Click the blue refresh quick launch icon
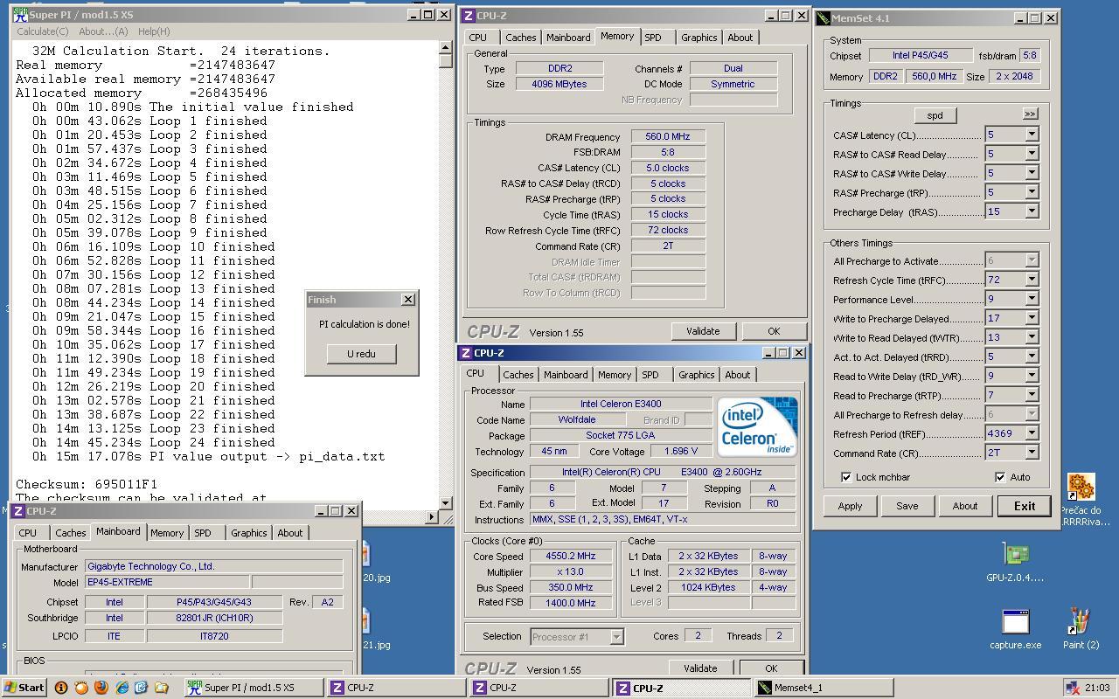The height and width of the screenshot is (699, 1119). (141, 688)
